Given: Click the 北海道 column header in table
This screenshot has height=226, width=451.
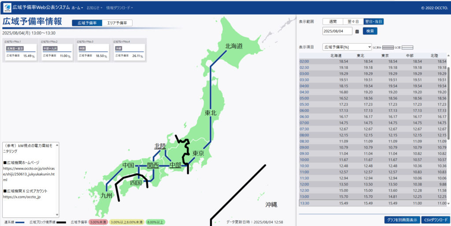Looking at the screenshot, I should tap(336, 56).
